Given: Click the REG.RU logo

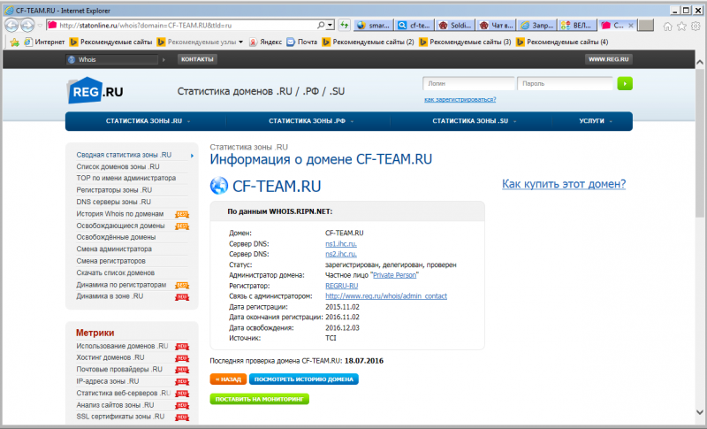Looking at the screenshot, I should tap(95, 91).
